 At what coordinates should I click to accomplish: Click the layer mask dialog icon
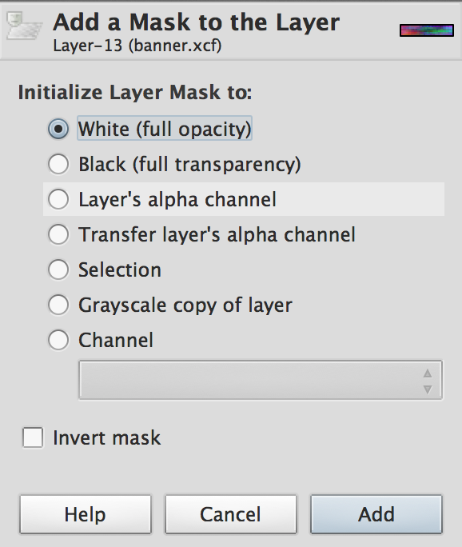[x=24, y=26]
